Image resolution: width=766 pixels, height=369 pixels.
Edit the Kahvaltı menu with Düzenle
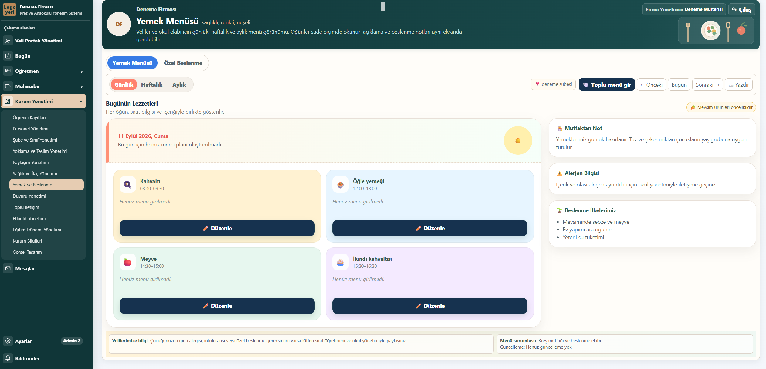coord(217,228)
